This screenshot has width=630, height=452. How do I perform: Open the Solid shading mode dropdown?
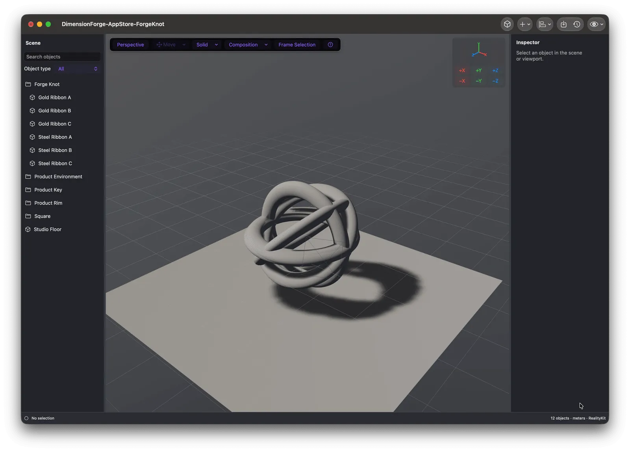(207, 45)
